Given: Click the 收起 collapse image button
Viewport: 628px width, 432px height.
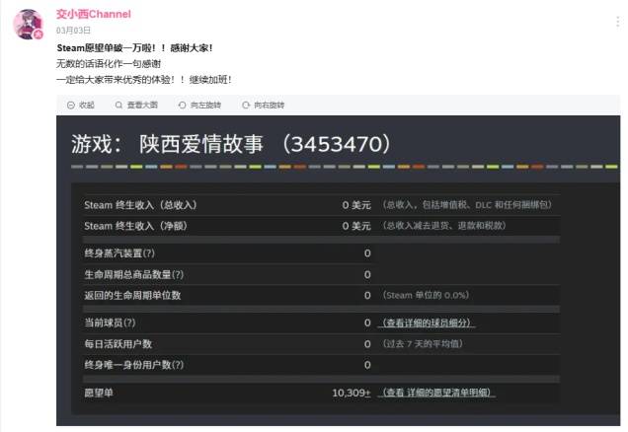Looking at the screenshot, I should (x=81, y=106).
